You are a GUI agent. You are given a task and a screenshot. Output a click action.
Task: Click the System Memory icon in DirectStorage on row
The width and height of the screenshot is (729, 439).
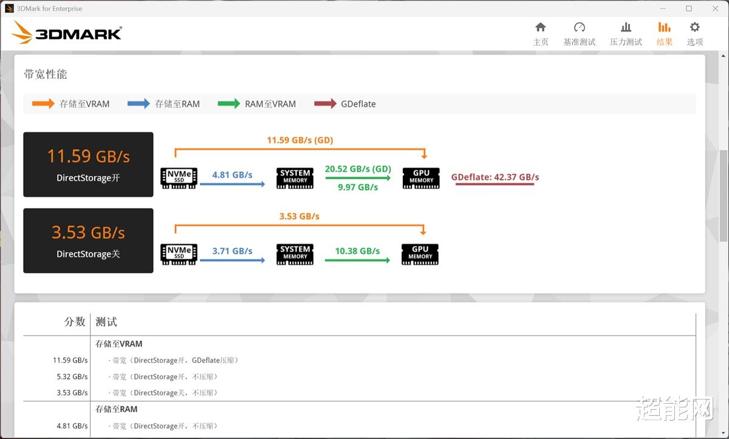tap(295, 178)
